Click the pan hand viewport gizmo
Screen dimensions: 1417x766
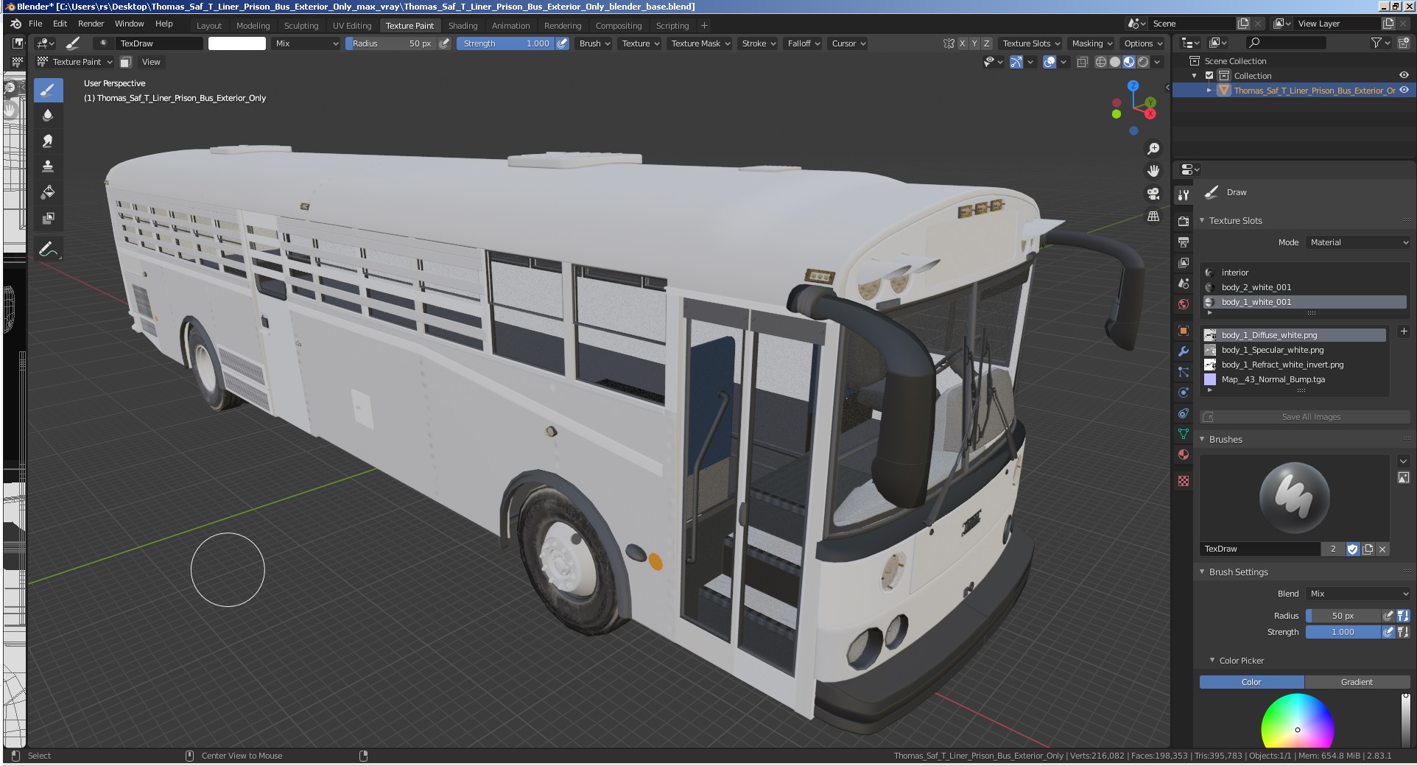tap(1153, 171)
